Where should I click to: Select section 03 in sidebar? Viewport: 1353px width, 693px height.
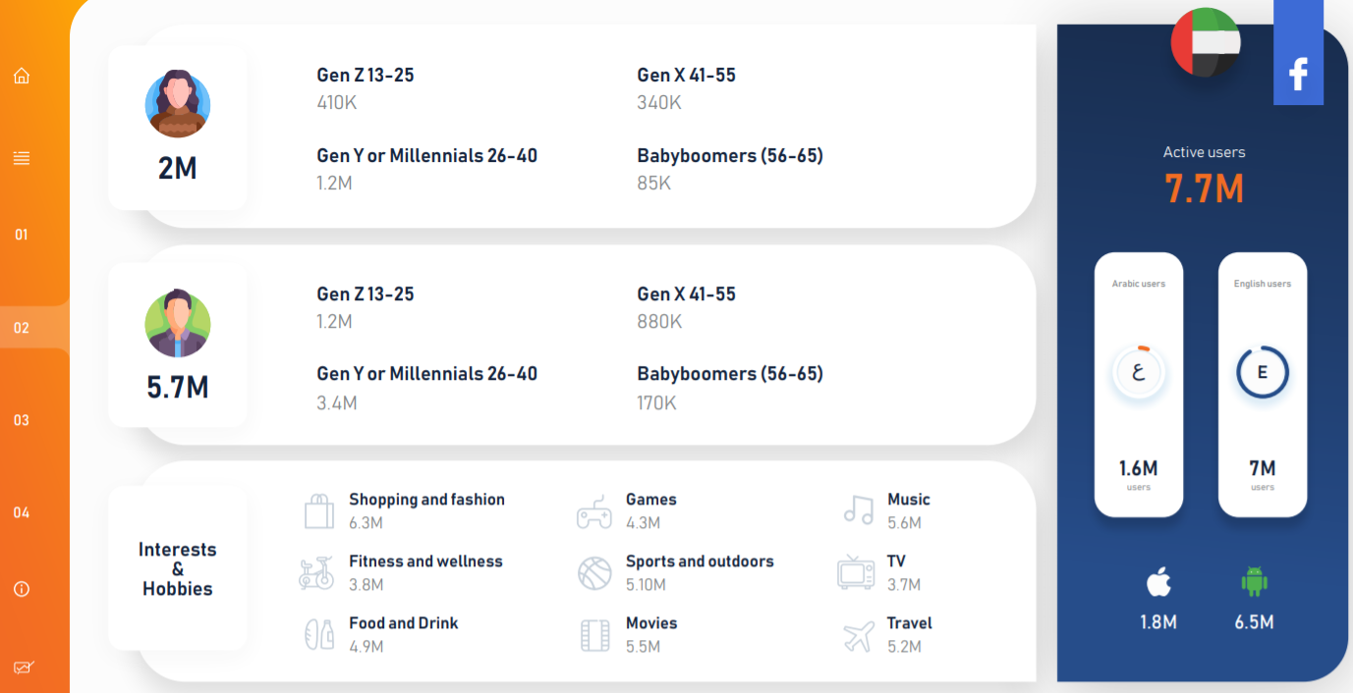(x=22, y=420)
